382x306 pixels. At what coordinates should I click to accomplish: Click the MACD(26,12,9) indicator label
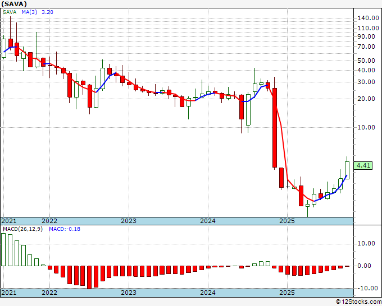click(23, 229)
